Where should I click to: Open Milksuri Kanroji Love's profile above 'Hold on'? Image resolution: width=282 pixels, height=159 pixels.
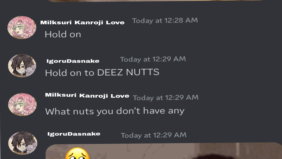[82, 22]
